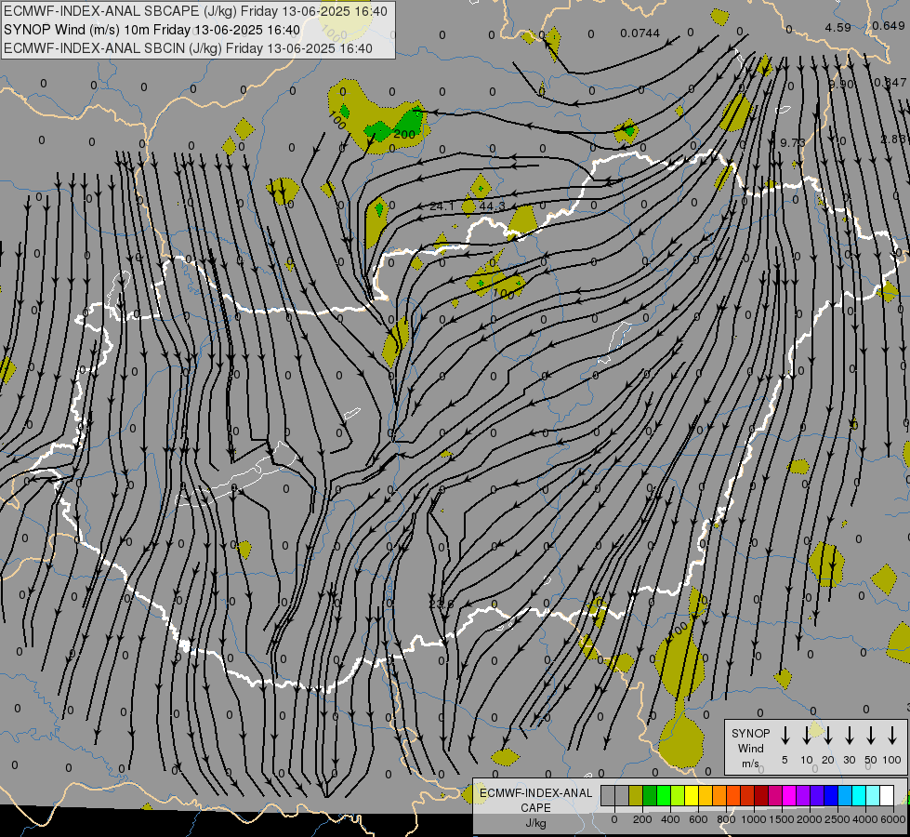Pick the yellow-green swatch in CAPE legend

[678, 795]
